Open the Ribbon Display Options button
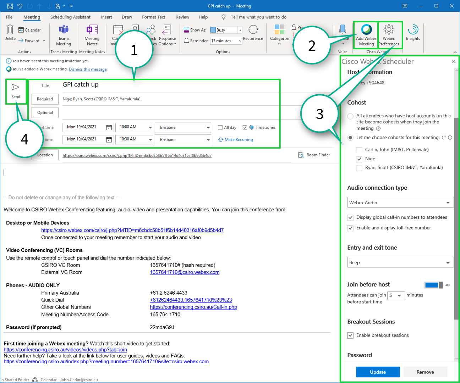The image size is (460, 383). pos(405,6)
